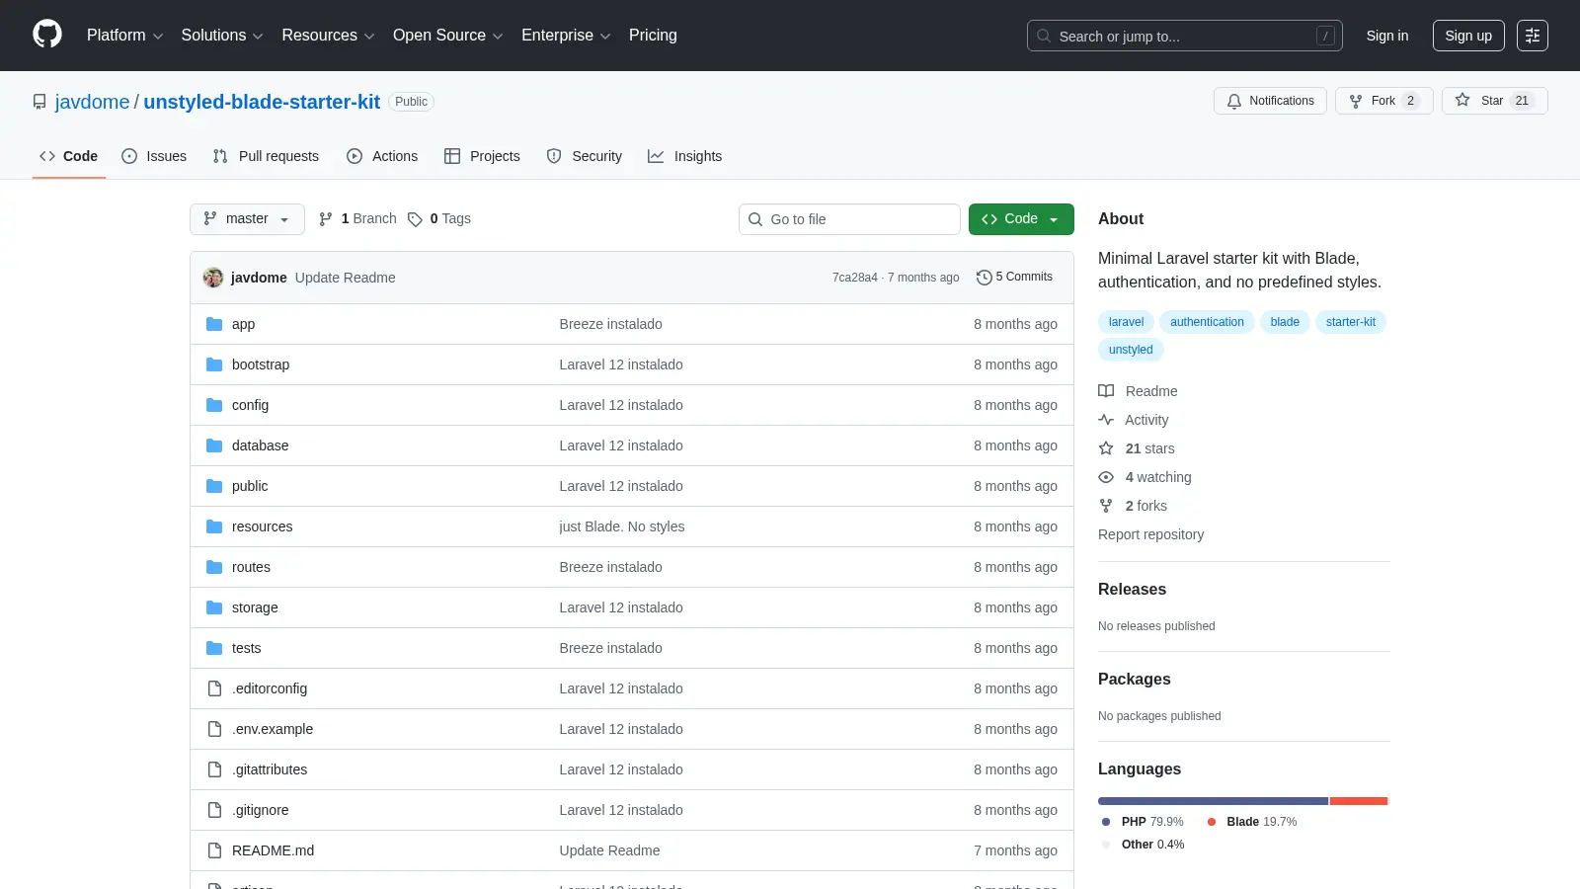Open the 5 Commits history link

click(x=1014, y=278)
